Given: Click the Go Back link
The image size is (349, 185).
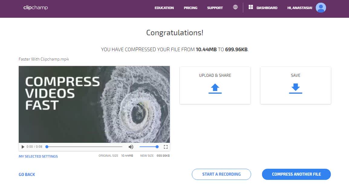Looking at the screenshot, I should [x=27, y=174].
